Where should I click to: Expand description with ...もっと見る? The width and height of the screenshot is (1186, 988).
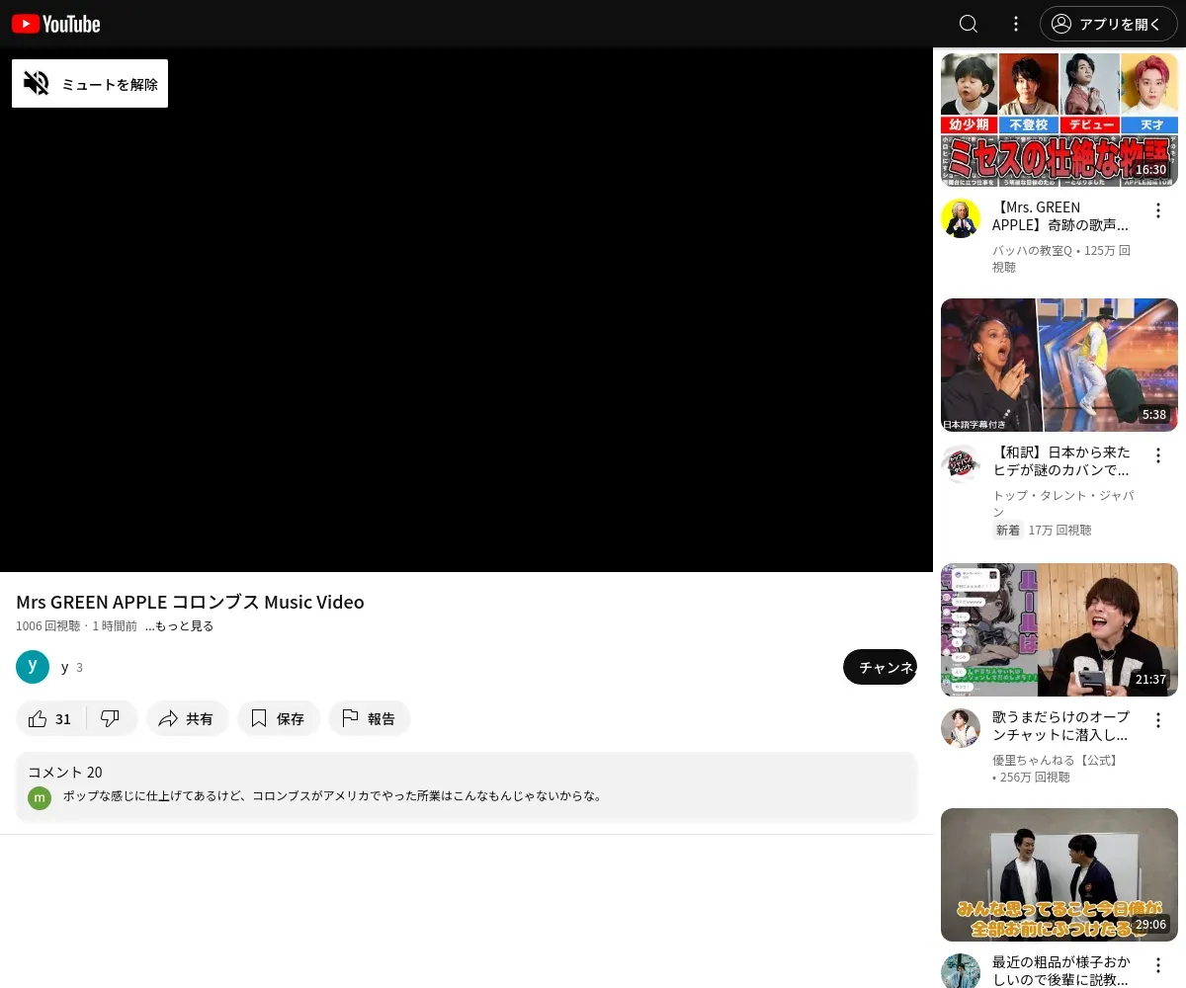pyautogui.click(x=179, y=625)
